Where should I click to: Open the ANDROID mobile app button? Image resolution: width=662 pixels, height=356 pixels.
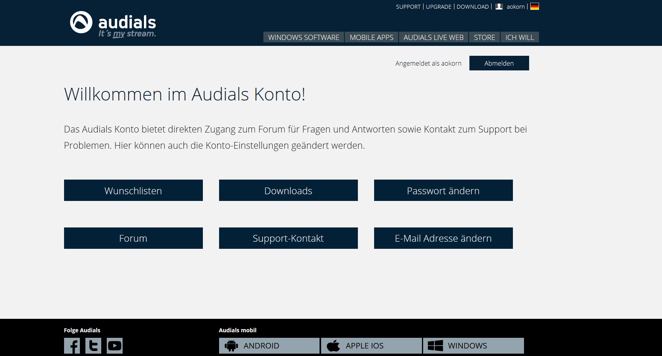click(x=269, y=346)
